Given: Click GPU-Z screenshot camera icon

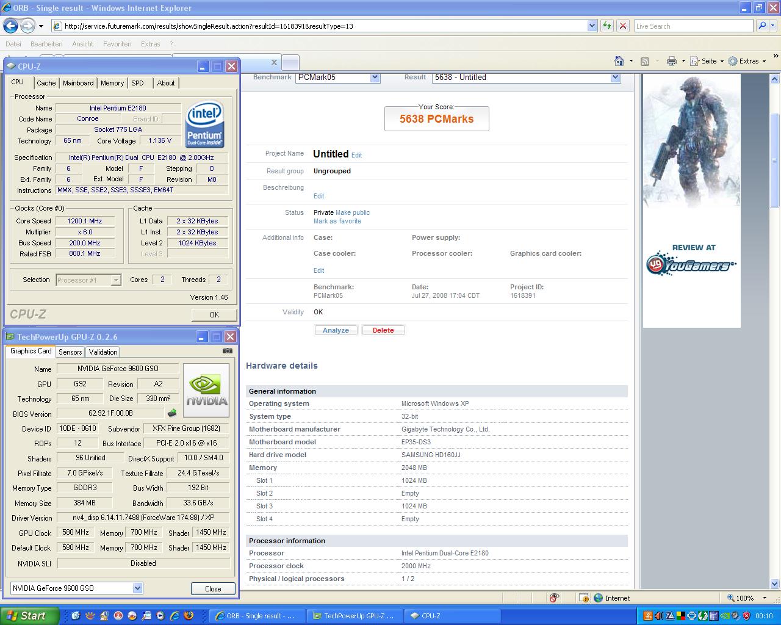Looking at the screenshot, I should click(228, 351).
